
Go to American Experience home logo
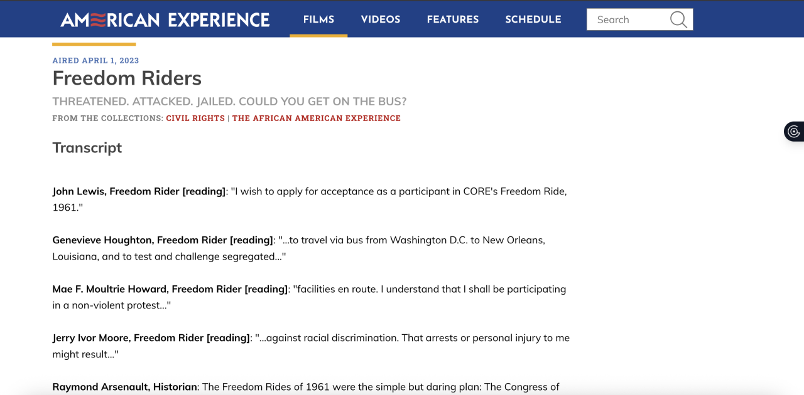165,19
